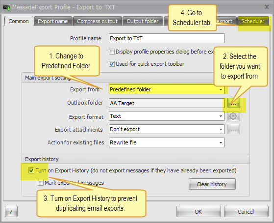This screenshot has width=274, height=223.
Task: Open the Export name tab
Action: (x=53, y=21)
